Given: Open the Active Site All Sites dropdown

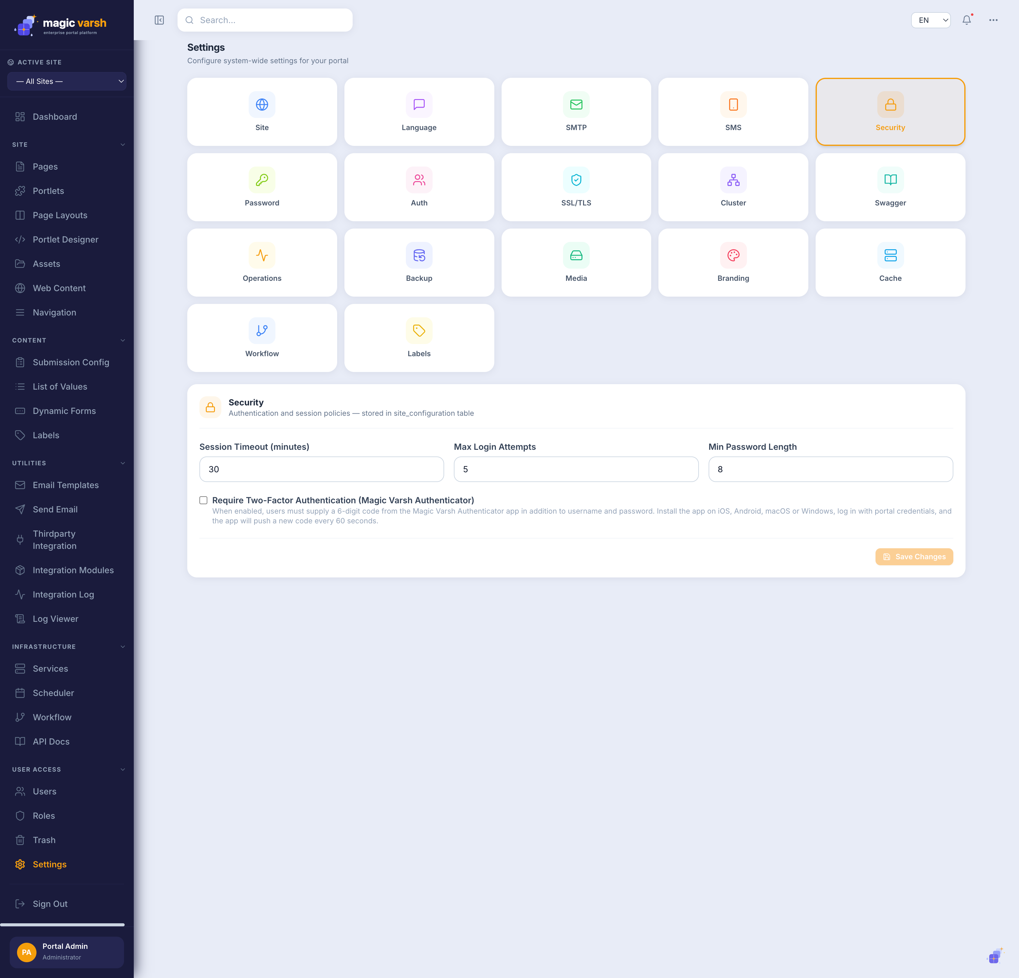Looking at the screenshot, I should pyautogui.click(x=67, y=81).
